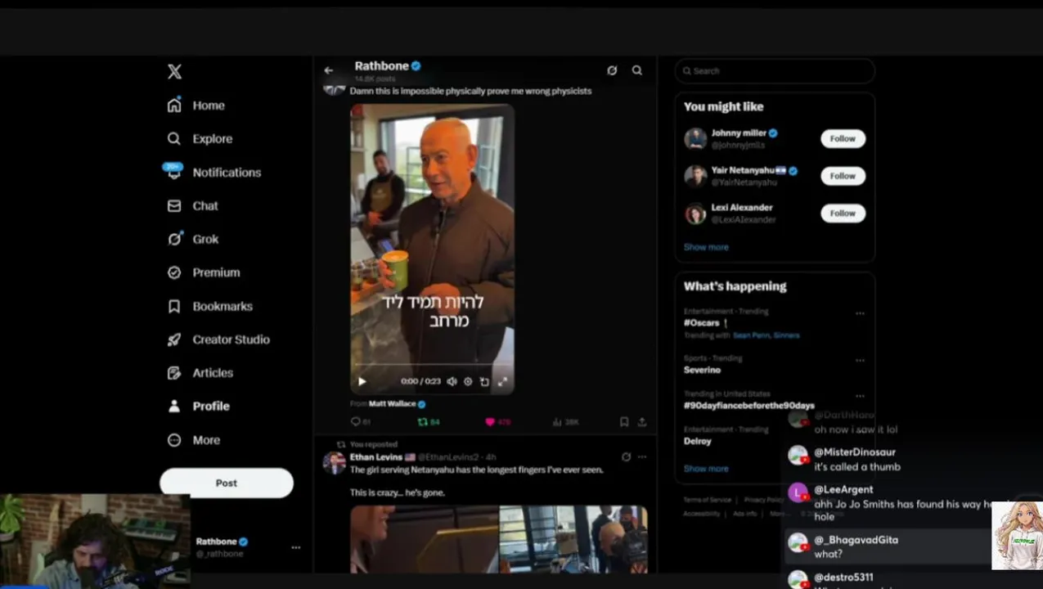Click the video loop/replay icon
This screenshot has width=1043, height=589.
(484, 381)
